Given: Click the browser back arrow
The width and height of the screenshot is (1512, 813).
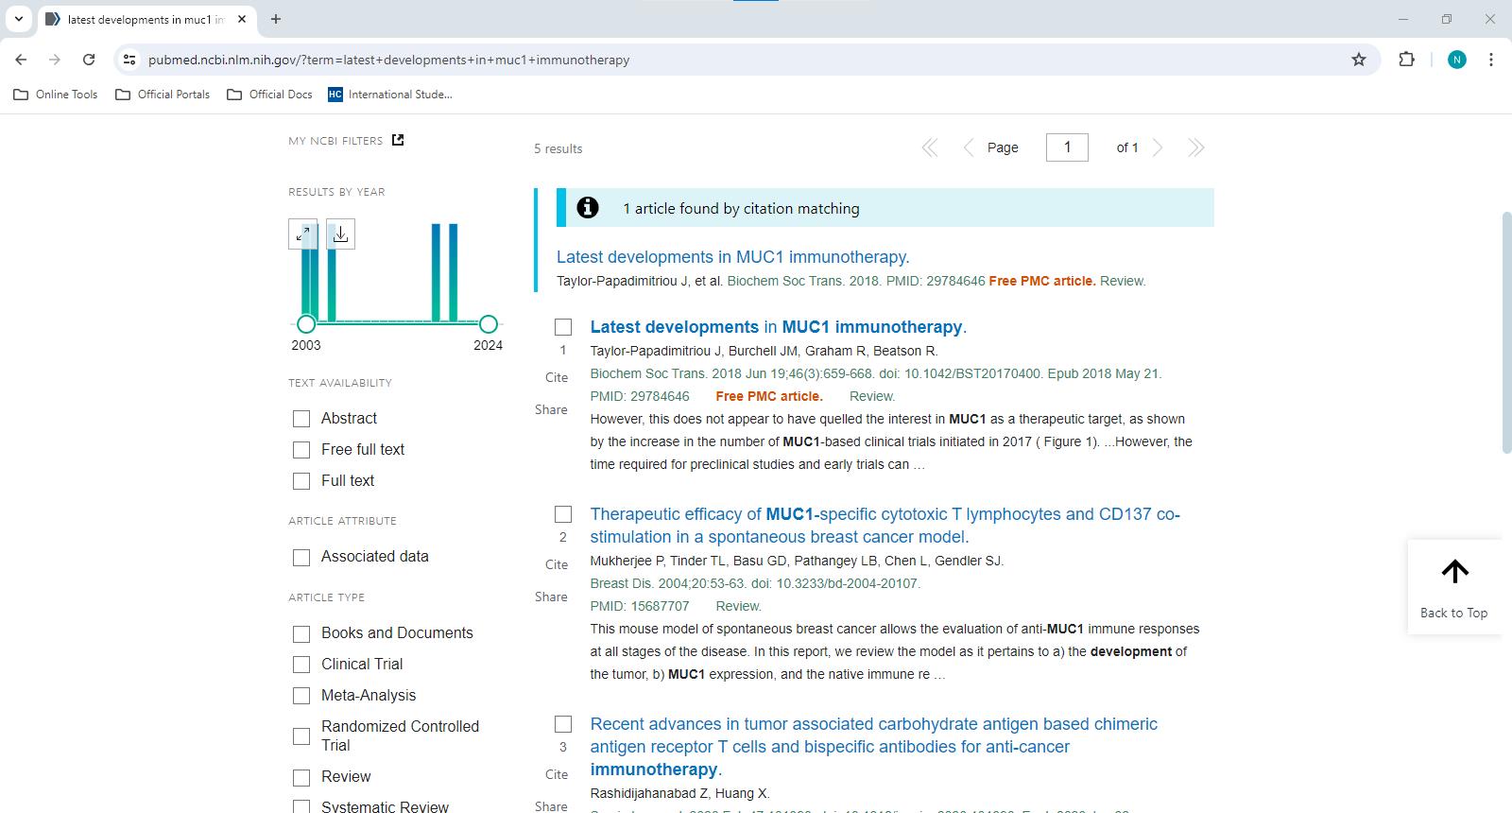Looking at the screenshot, I should click(x=21, y=60).
